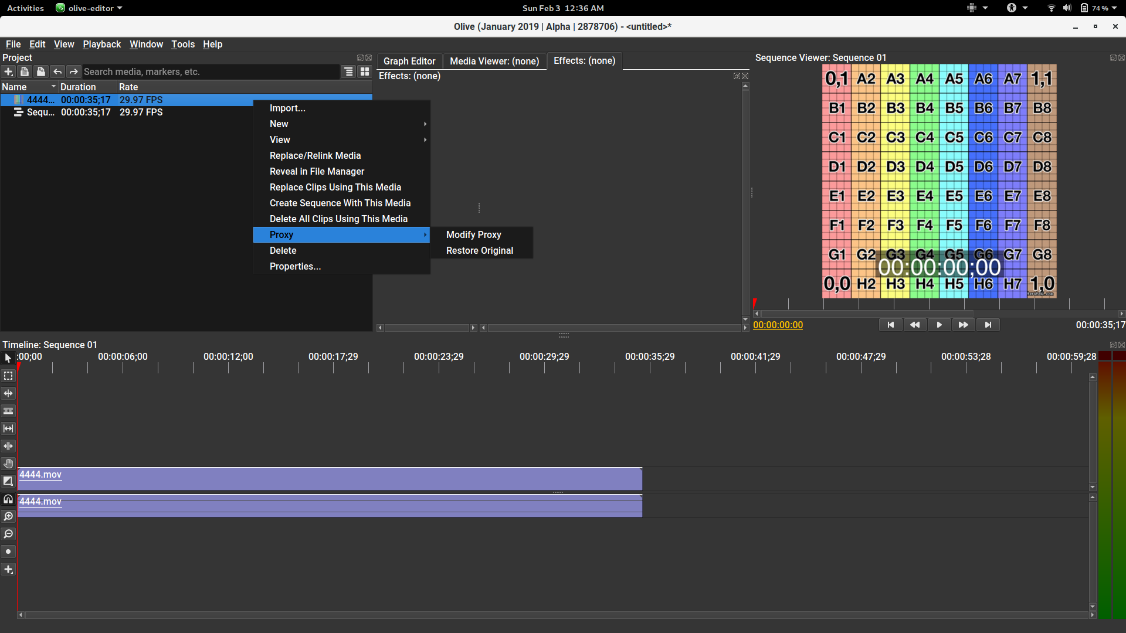Viewport: 1126px width, 633px height.
Task: Click the Play button in Sequence Viewer
Action: coord(939,325)
